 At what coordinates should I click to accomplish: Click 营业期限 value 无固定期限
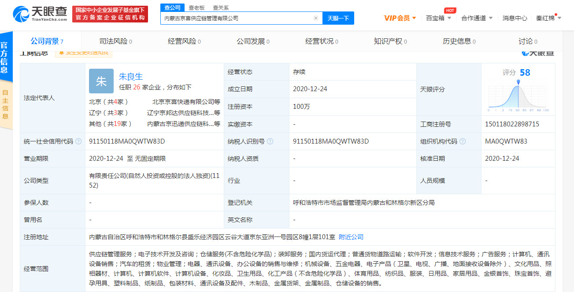150,159
